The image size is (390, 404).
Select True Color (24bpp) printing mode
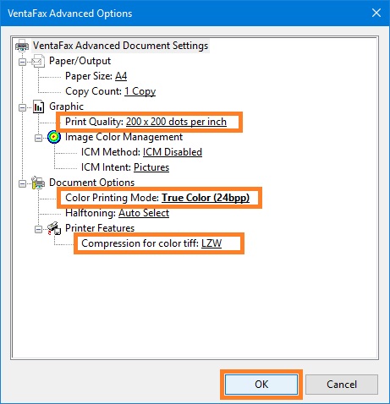206,198
